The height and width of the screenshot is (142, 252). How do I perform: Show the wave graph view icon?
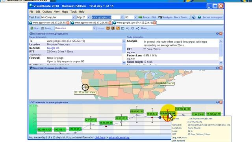[128, 28]
